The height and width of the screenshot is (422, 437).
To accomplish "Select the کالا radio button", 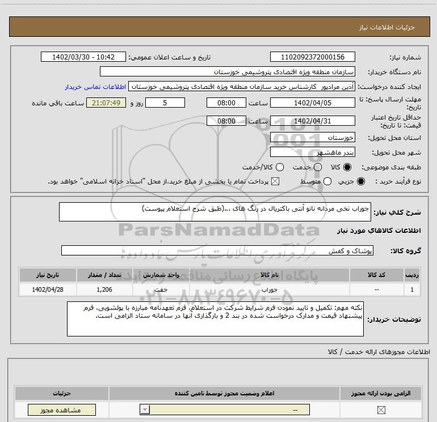I will [347, 167].
